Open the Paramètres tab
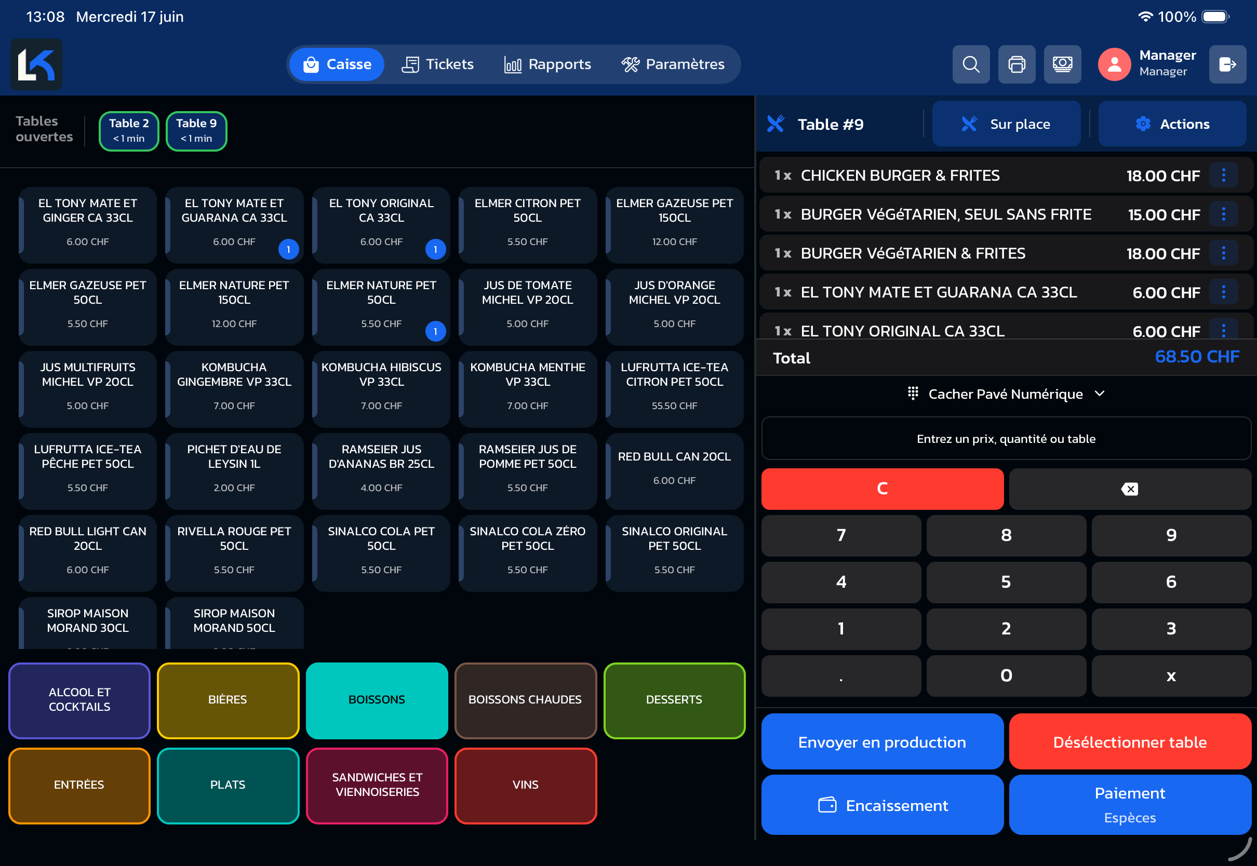 pyautogui.click(x=673, y=64)
